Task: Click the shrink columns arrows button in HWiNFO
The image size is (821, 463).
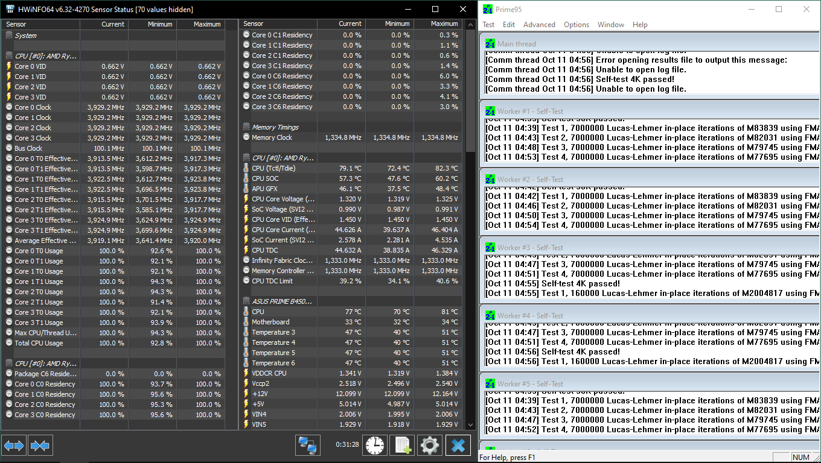Action: (x=40, y=446)
